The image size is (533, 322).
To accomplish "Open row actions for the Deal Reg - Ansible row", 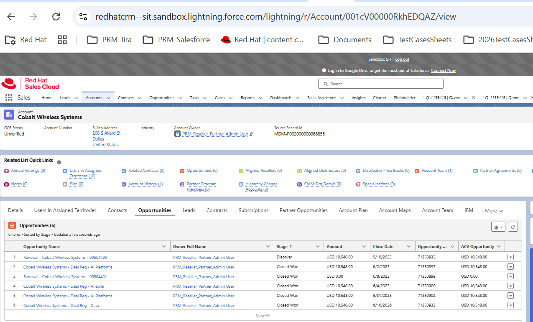I will coord(510,286).
